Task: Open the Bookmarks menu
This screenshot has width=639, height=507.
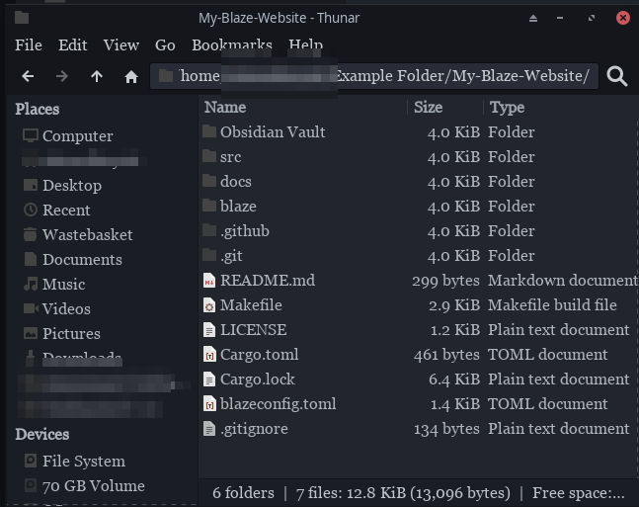Action: pyautogui.click(x=231, y=44)
